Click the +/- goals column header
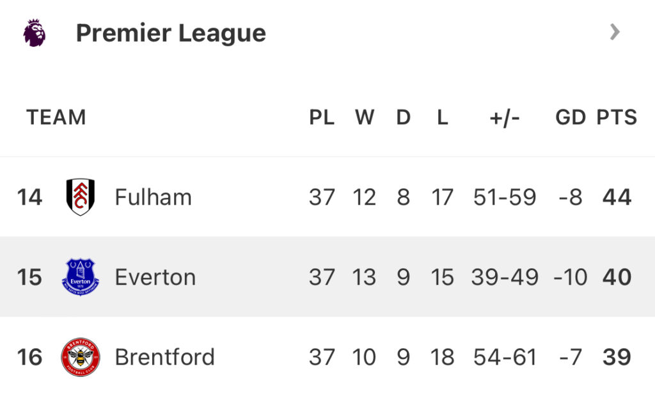The width and height of the screenshot is (655, 407). click(x=505, y=118)
